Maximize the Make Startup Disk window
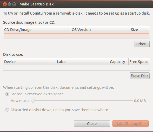This screenshot has height=132, width=153. click(x=14, y=4)
